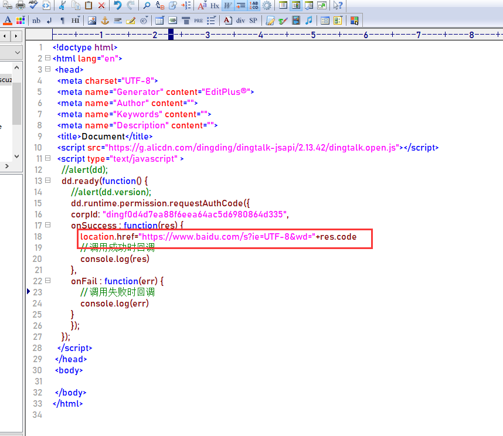This screenshot has width=503, height=436.
Task: Click the Go to Line icon
Action: coord(186,5)
